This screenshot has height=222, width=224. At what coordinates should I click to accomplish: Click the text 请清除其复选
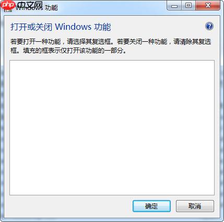(x=192, y=42)
